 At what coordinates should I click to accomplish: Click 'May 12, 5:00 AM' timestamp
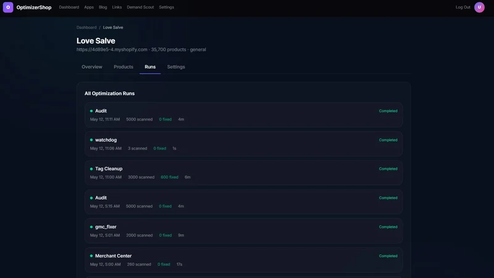click(x=105, y=264)
